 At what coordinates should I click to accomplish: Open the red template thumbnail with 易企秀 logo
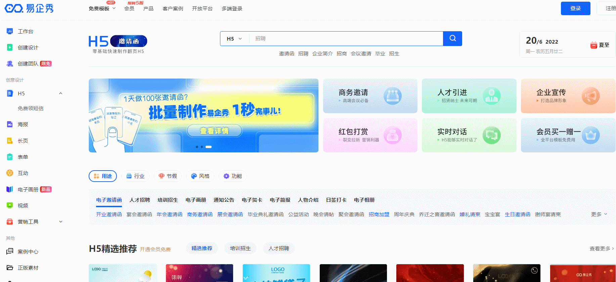pos(583,273)
